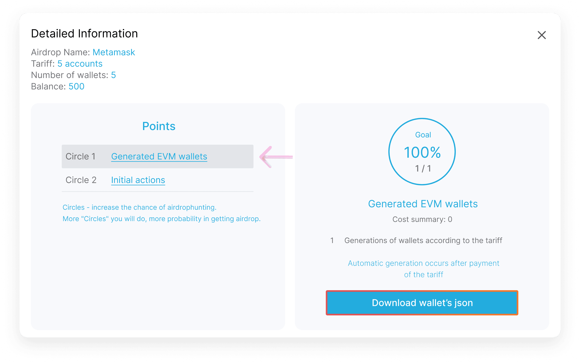Open the Generated EVM wallets link
Image resolution: width=579 pixels, height=362 pixels.
click(x=159, y=157)
